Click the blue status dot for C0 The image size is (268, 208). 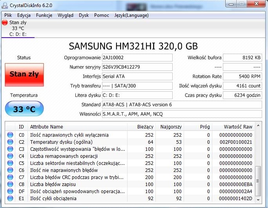pos(10,135)
